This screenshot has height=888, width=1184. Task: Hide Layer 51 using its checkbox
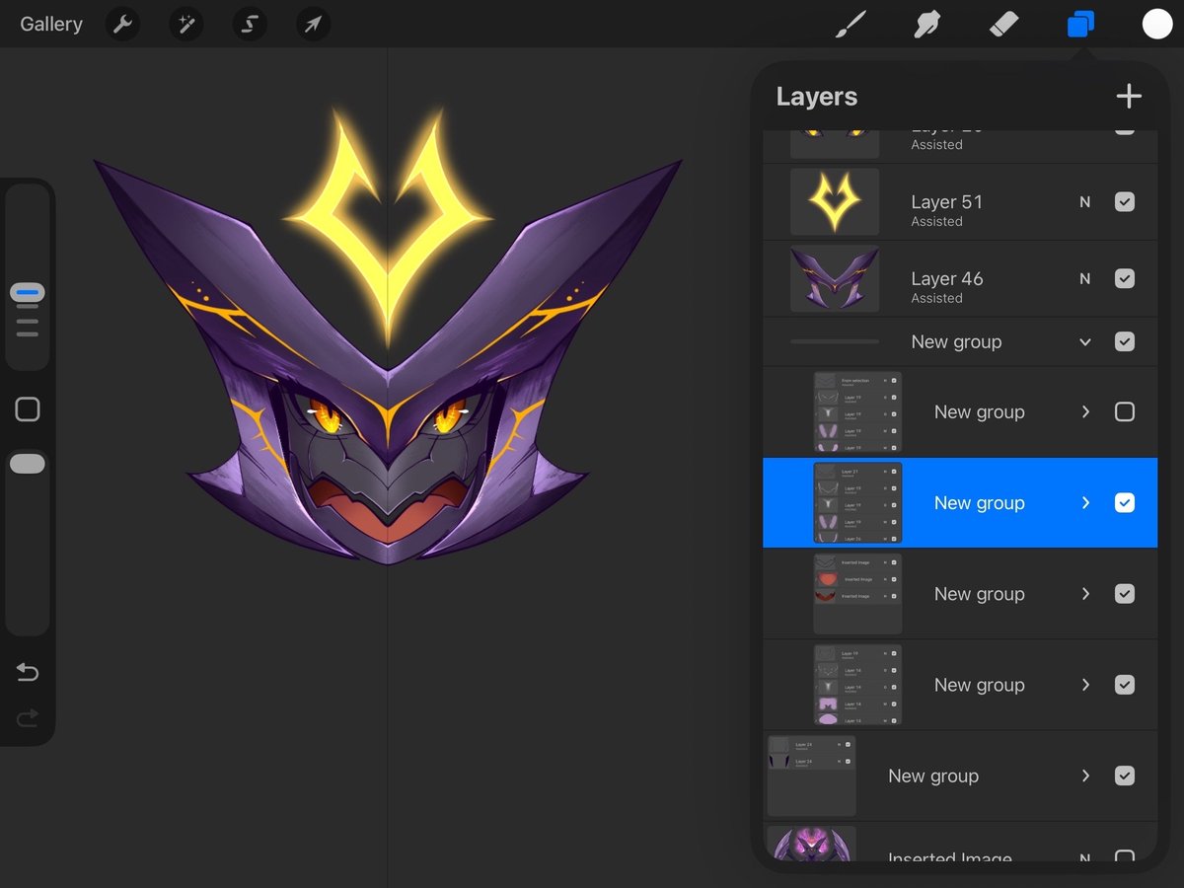[1124, 201]
